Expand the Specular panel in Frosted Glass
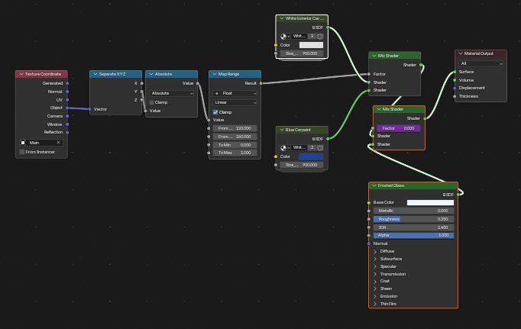Screen dimensions: 521x329 click(375, 266)
